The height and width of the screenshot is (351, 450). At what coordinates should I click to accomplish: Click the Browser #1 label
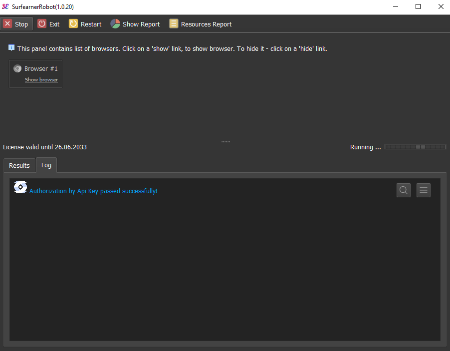click(41, 68)
